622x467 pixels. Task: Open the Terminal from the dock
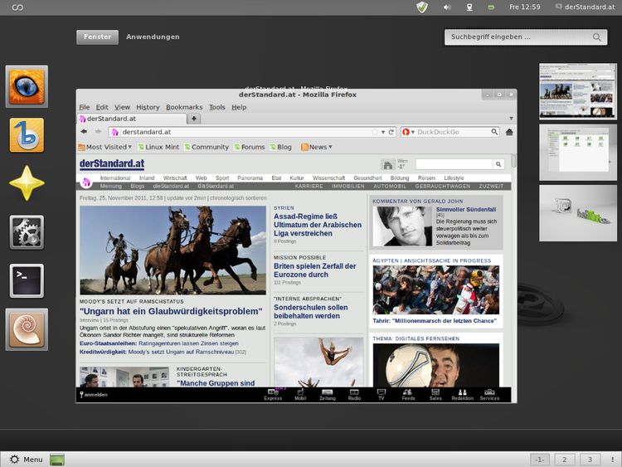pyautogui.click(x=27, y=281)
